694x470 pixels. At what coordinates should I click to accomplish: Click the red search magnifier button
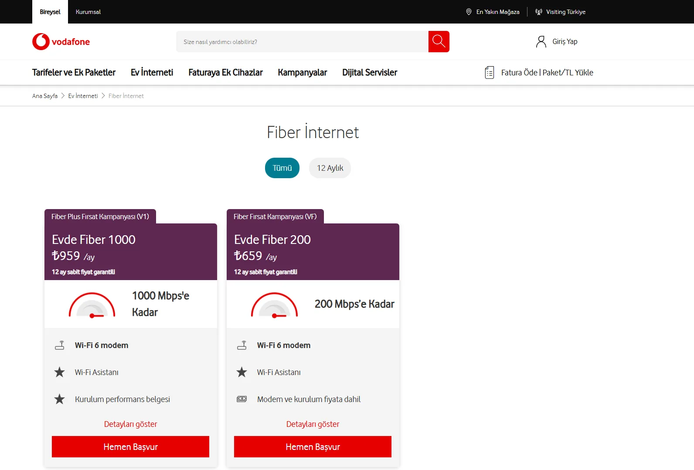coord(439,42)
